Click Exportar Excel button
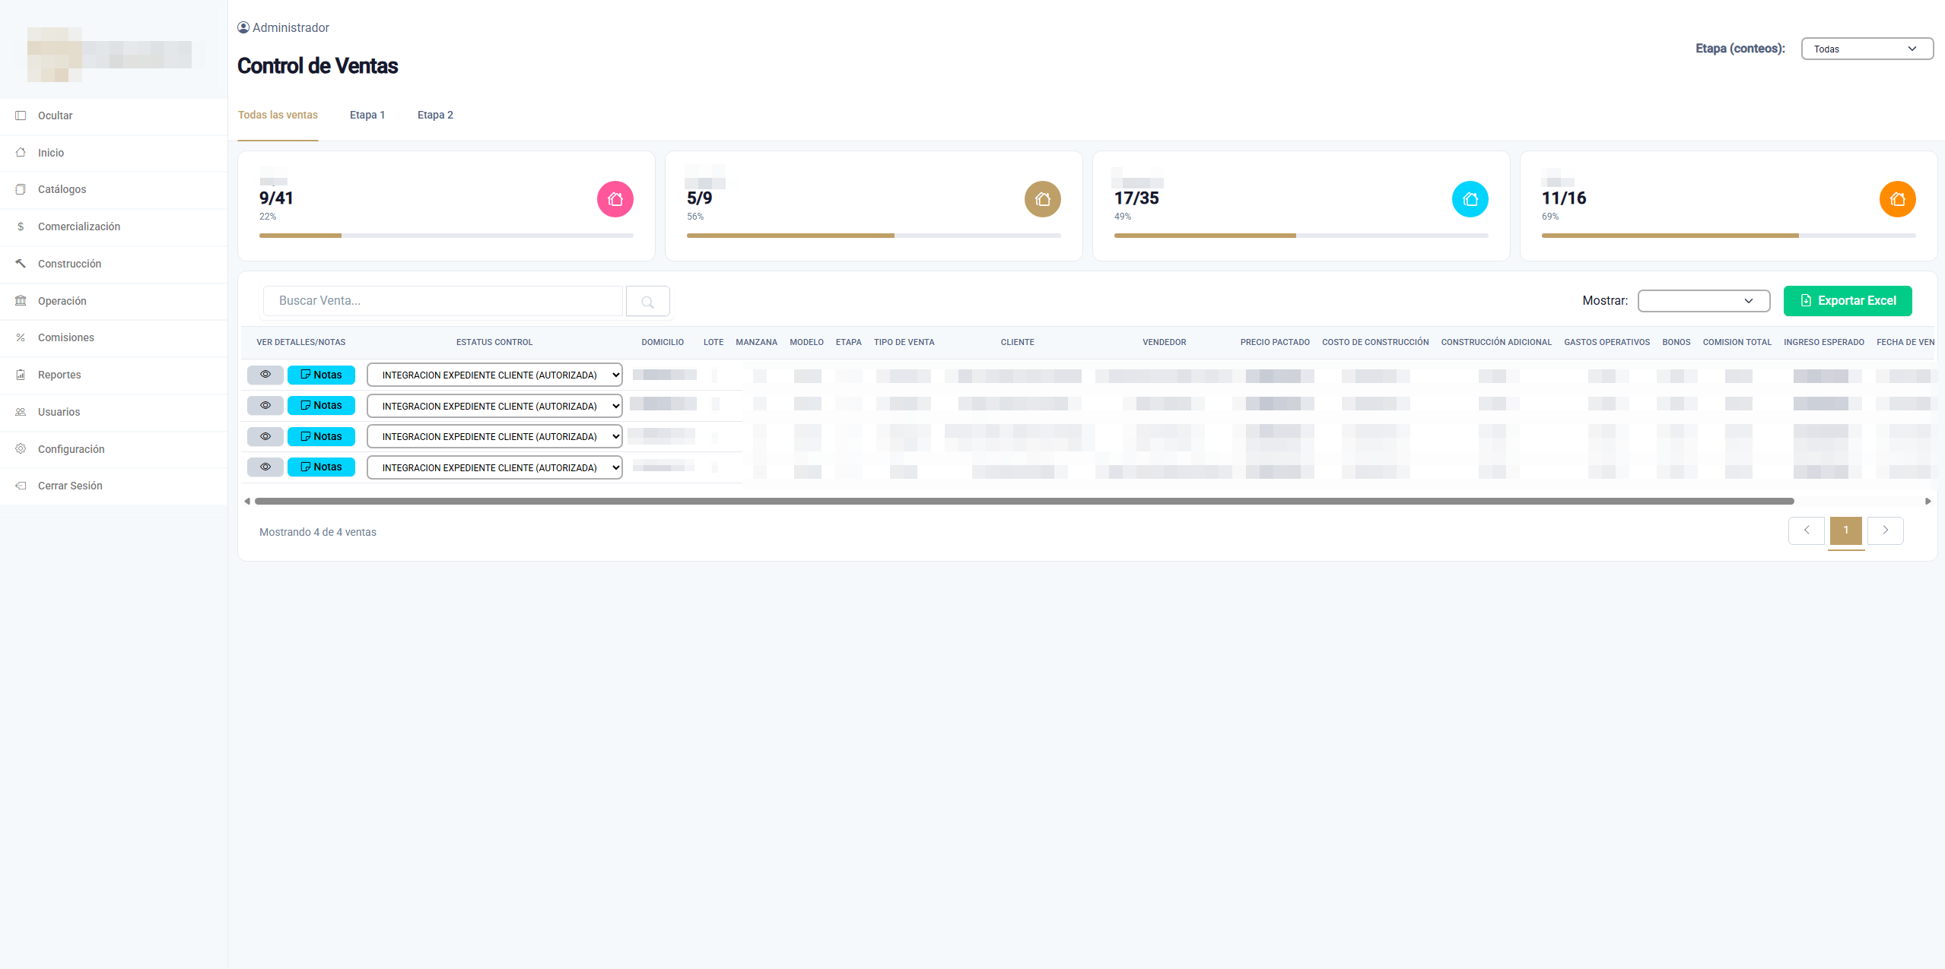Viewport: 1945px width, 969px height. coord(1848,301)
